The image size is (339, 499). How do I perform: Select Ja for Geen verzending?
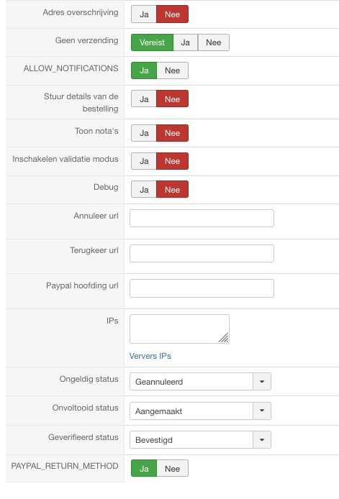tap(186, 42)
